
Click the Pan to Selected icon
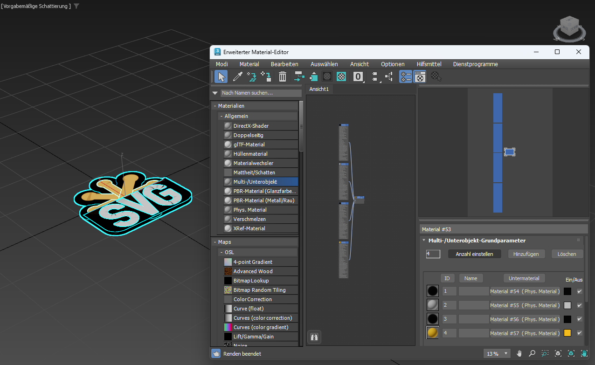click(x=584, y=354)
